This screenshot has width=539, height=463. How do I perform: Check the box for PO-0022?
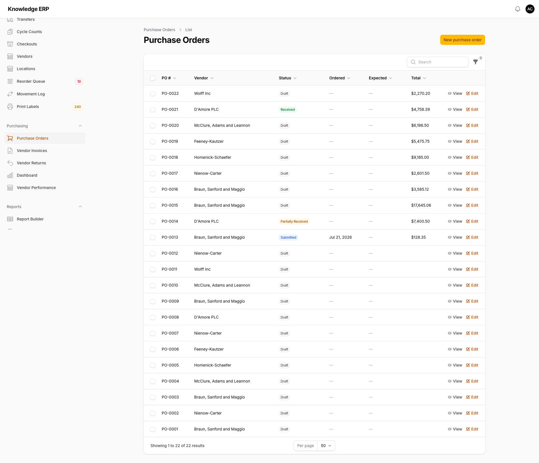[x=153, y=94]
